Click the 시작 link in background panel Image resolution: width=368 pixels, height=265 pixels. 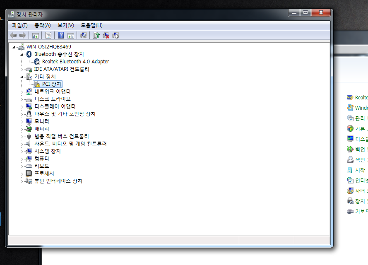[x=360, y=170]
